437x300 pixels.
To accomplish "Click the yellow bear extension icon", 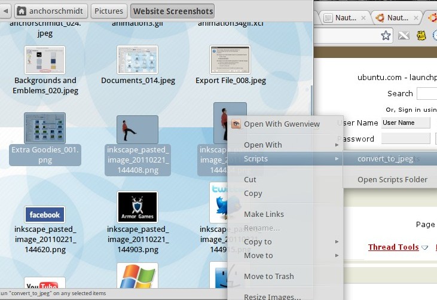I will click(x=421, y=35).
